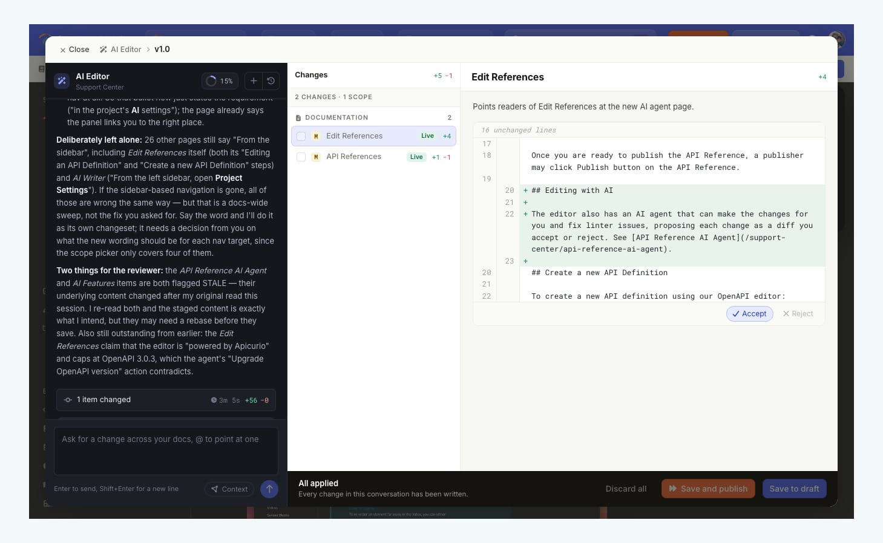Click the Context button
Viewport: 883px width, 543px height.
click(x=230, y=489)
